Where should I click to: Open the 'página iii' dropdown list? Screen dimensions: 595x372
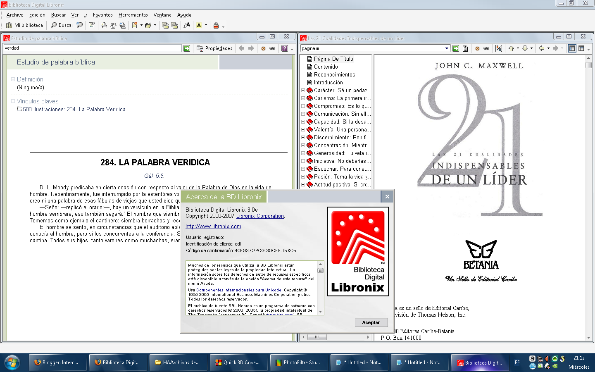[447, 48]
